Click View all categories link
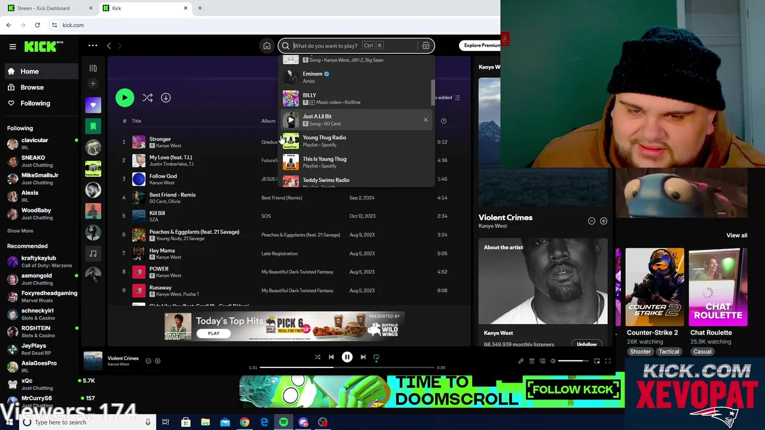765x430 pixels. [736, 235]
